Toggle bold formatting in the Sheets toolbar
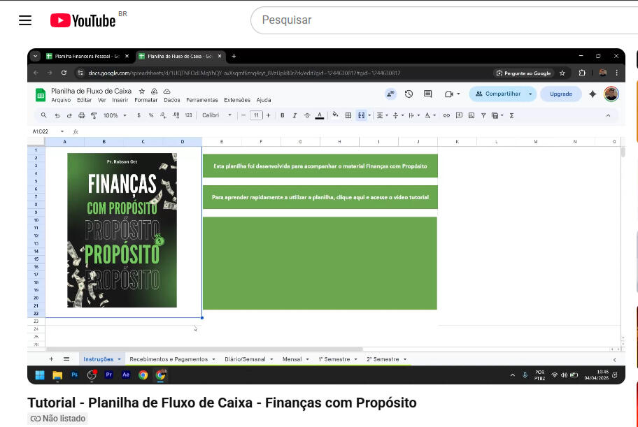Image resolution: width=638 pixels, height=427 pixels. click(x=283, y=115)
